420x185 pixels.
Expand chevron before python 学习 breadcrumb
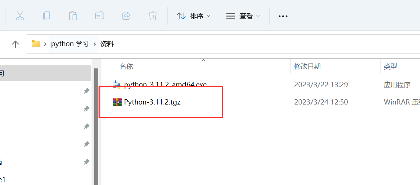coord(45,44)
